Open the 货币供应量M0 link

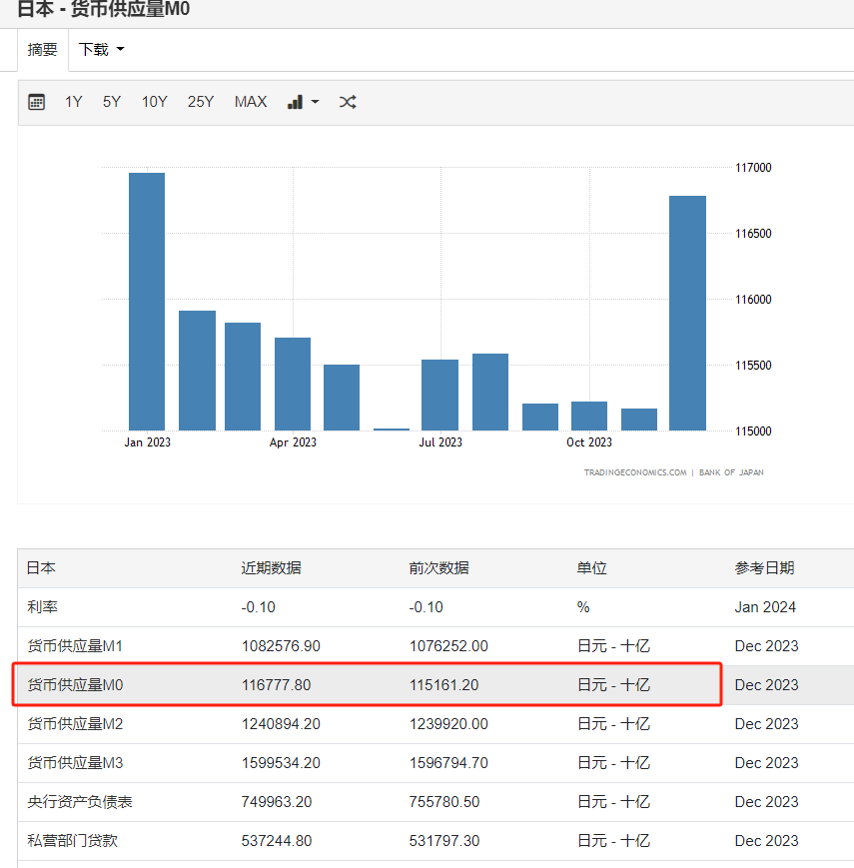[x=75, y=685]
